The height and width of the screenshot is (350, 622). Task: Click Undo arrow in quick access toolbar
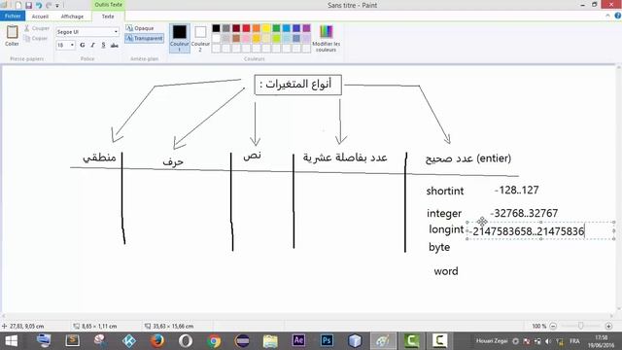click(39, 6)
